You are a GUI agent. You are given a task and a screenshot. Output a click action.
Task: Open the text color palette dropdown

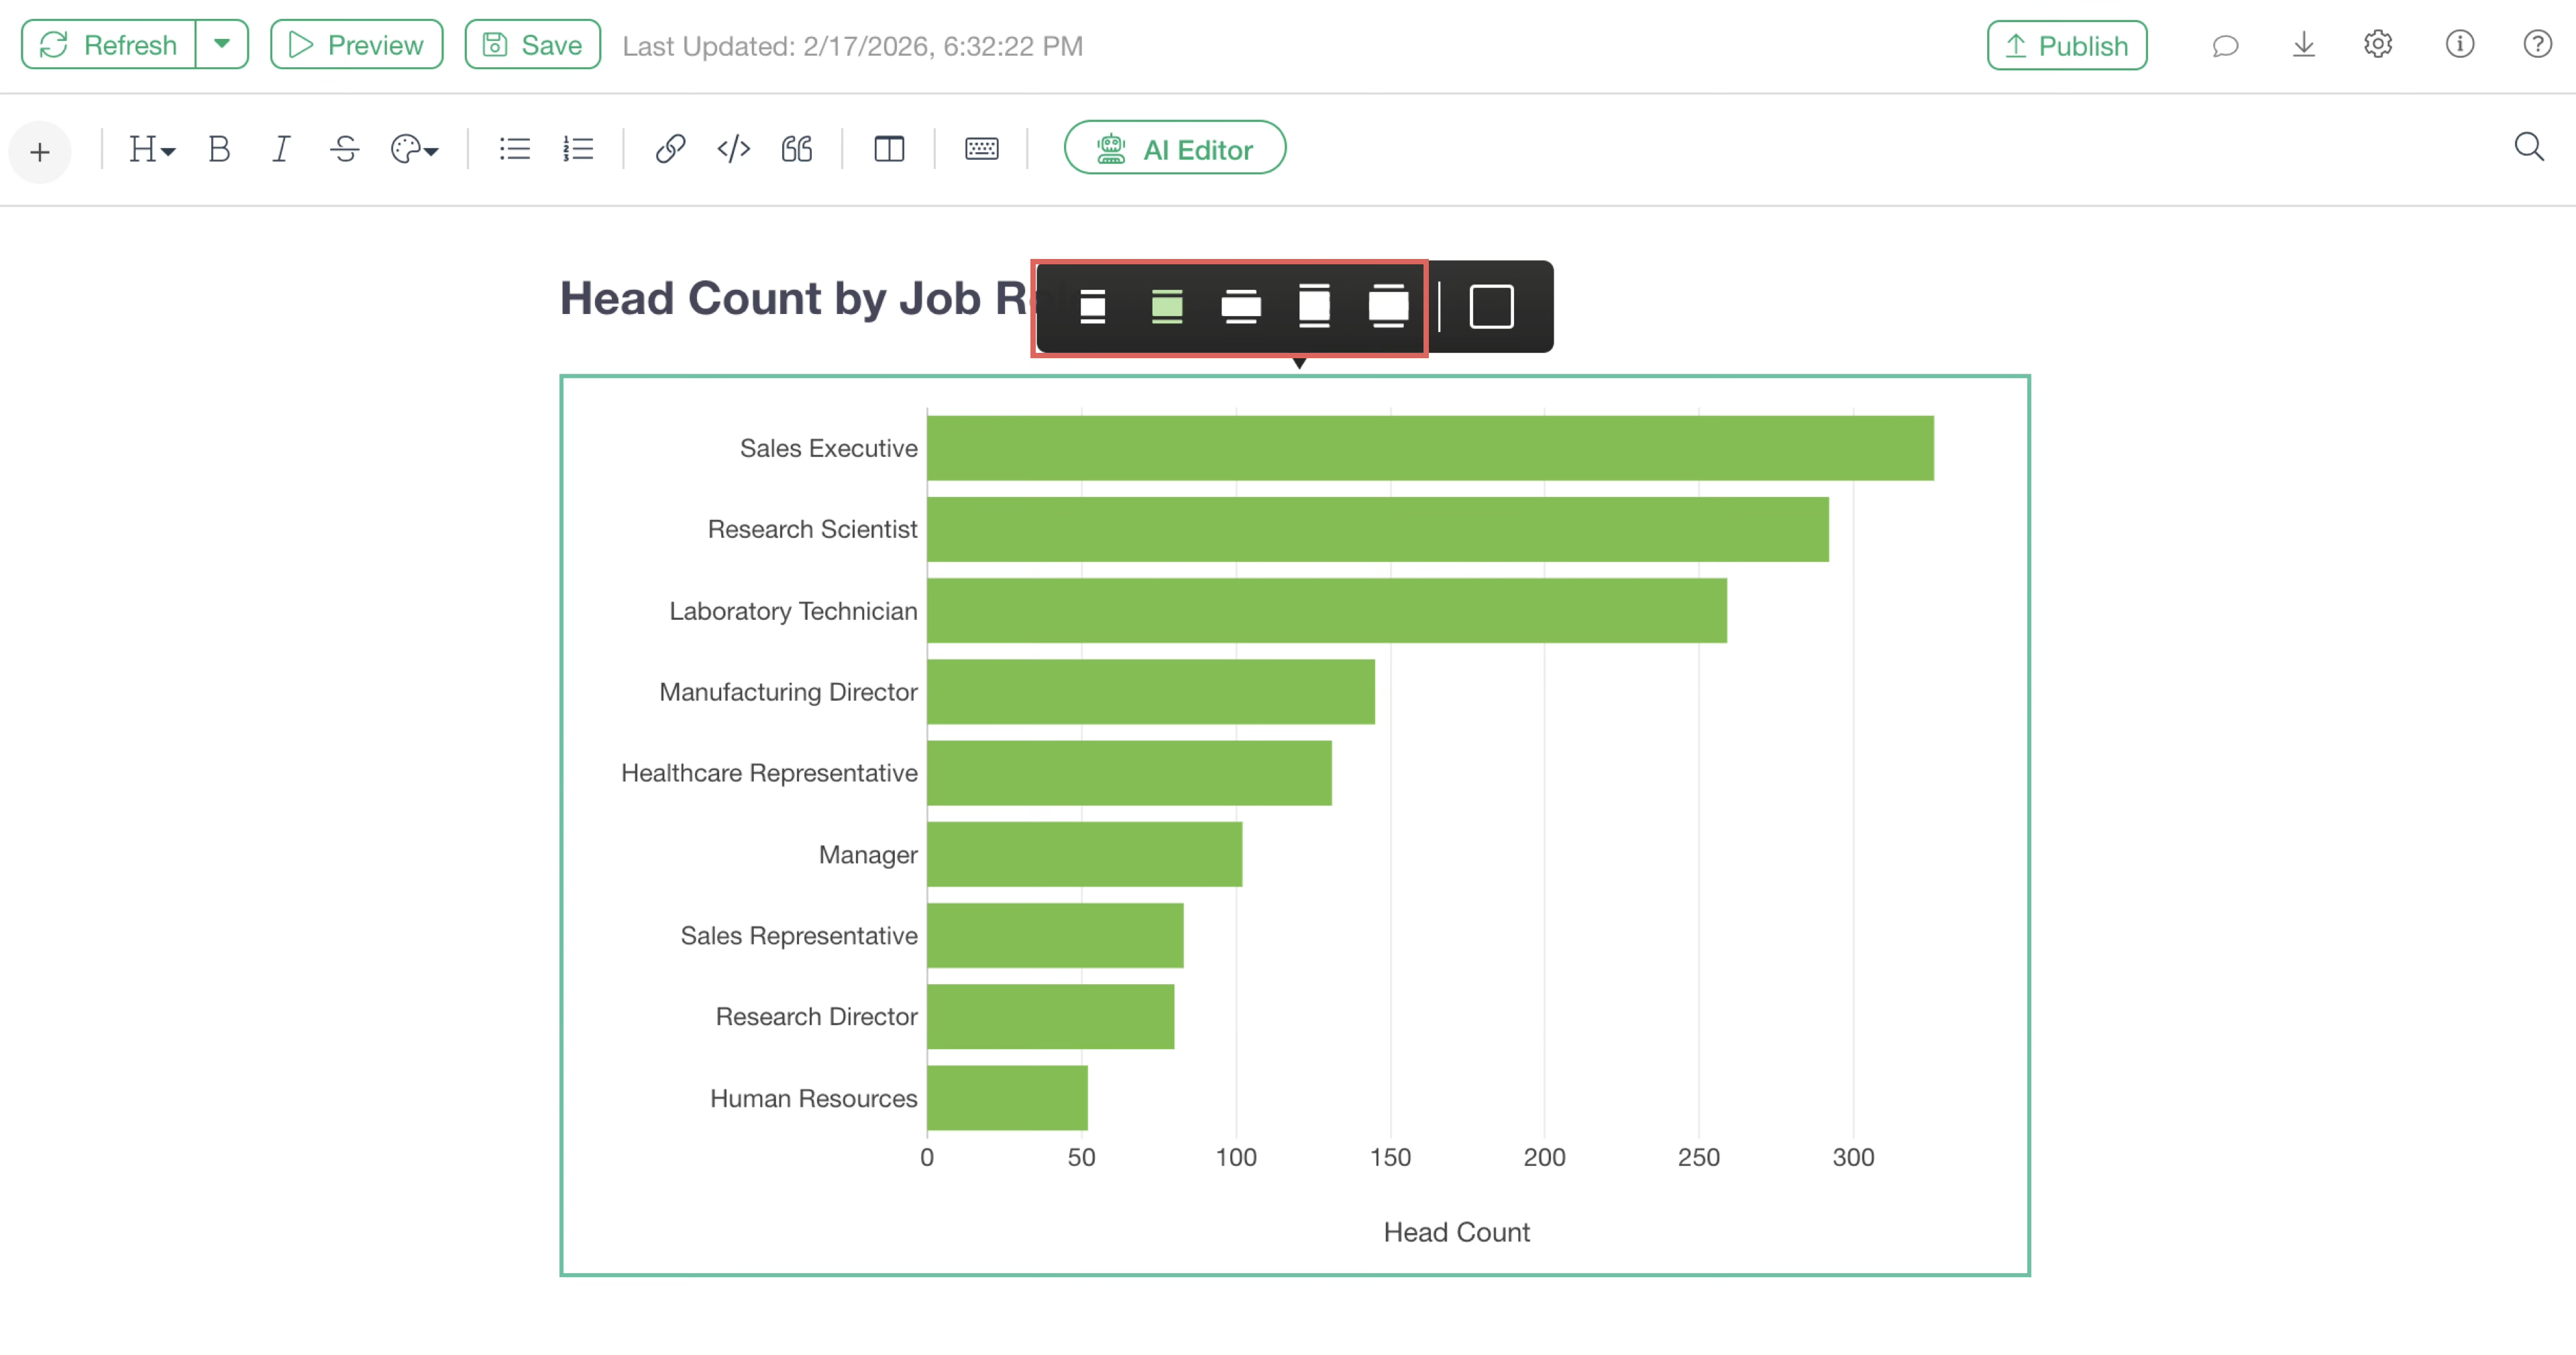point(414,149)
